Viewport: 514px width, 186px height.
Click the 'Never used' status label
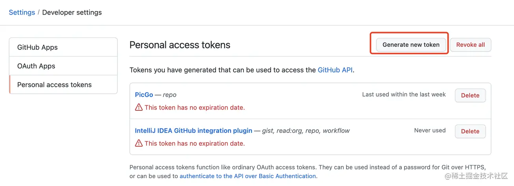click(430, 130)
